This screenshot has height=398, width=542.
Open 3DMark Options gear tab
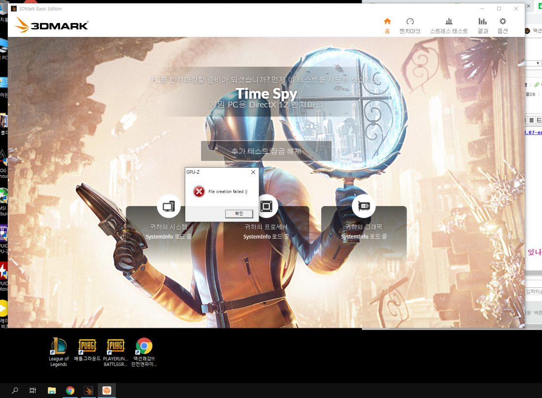503,25
